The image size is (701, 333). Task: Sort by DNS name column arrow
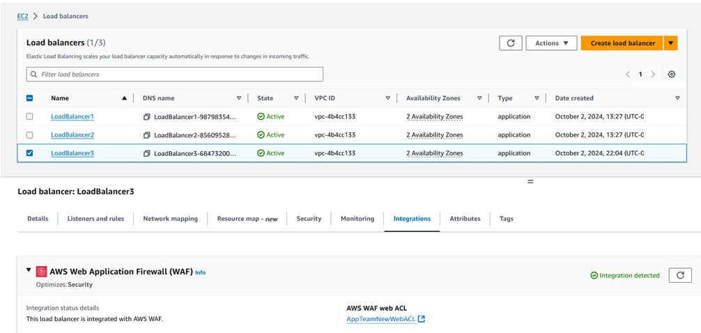[x=239, y=98]
